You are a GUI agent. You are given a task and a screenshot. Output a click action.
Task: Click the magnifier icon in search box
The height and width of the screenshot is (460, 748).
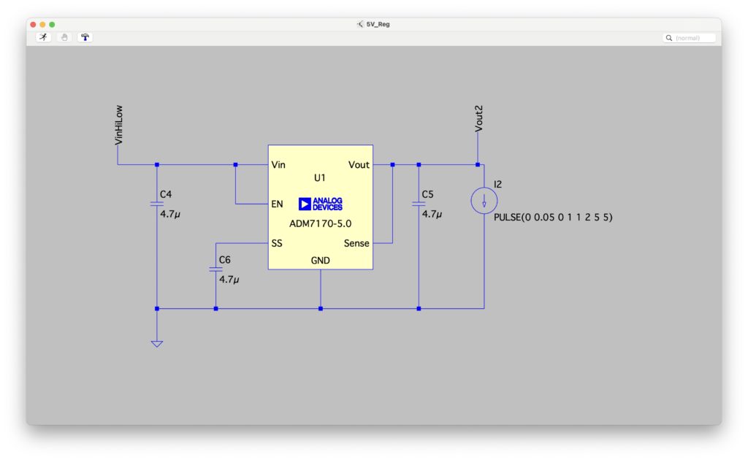pyautogui.click(x=668, y=37)
